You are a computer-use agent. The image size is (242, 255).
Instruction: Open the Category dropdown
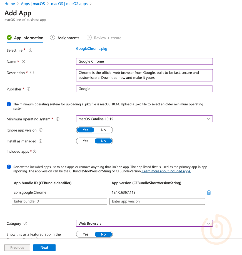pos(208,223)
